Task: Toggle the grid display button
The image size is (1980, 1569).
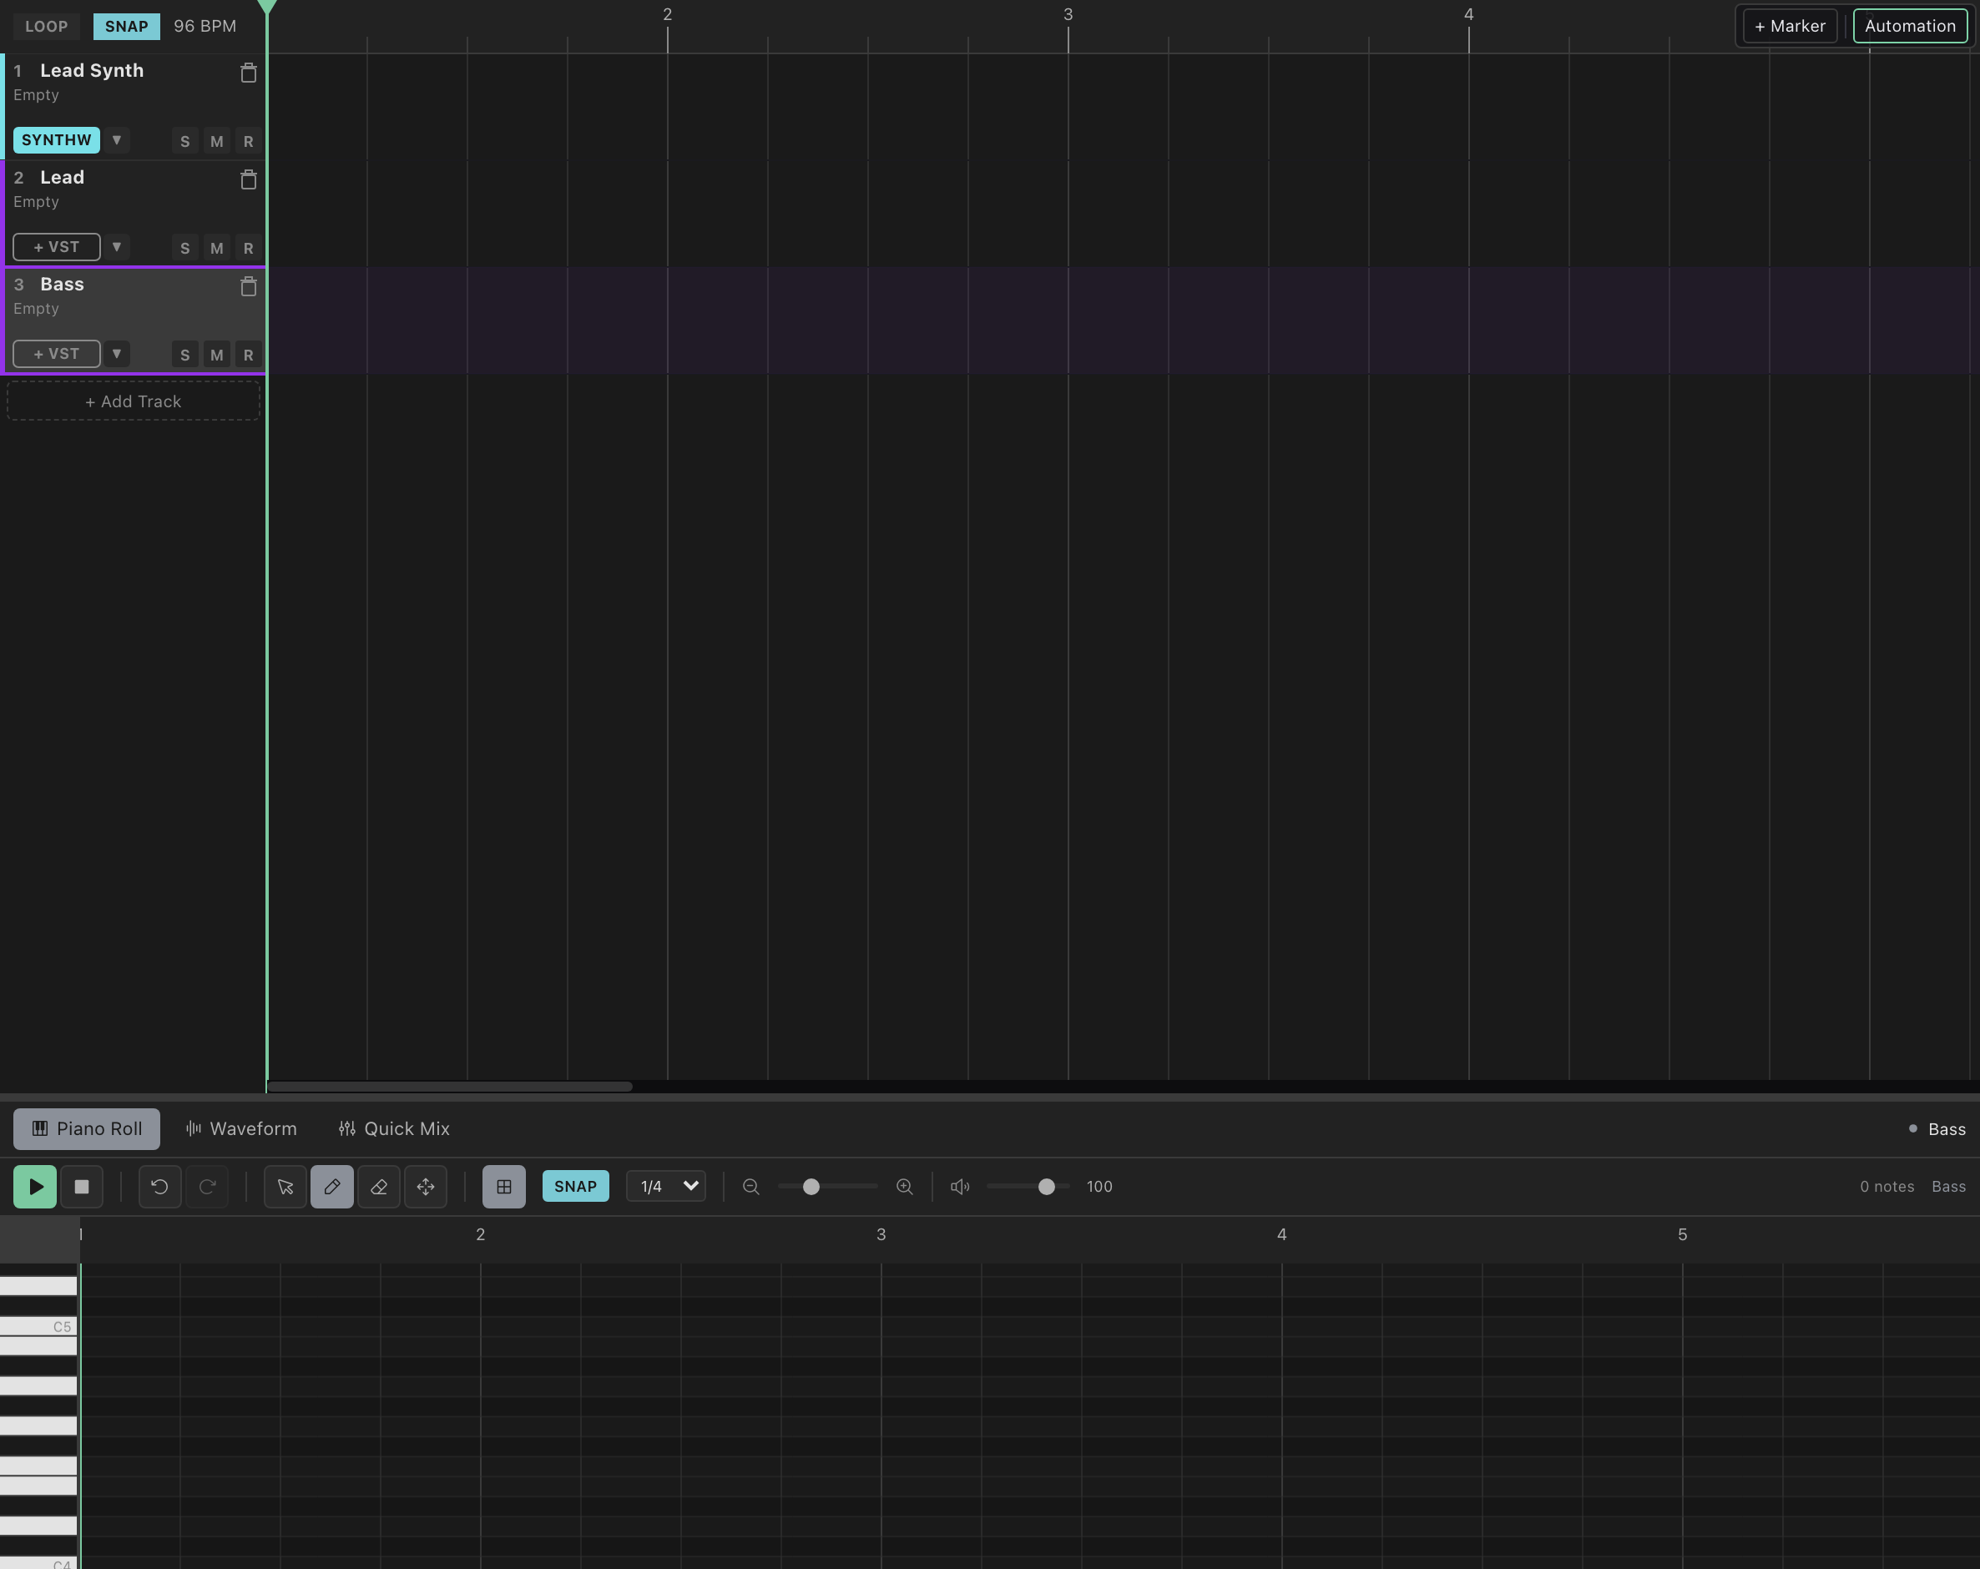Action: (x=504, y=1186)
